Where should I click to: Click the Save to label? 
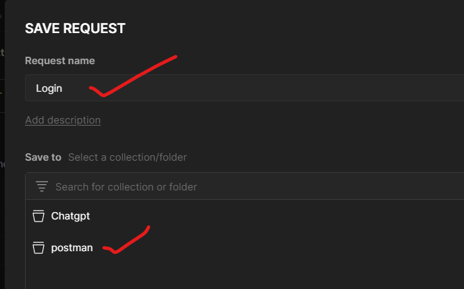coord(43,157)
